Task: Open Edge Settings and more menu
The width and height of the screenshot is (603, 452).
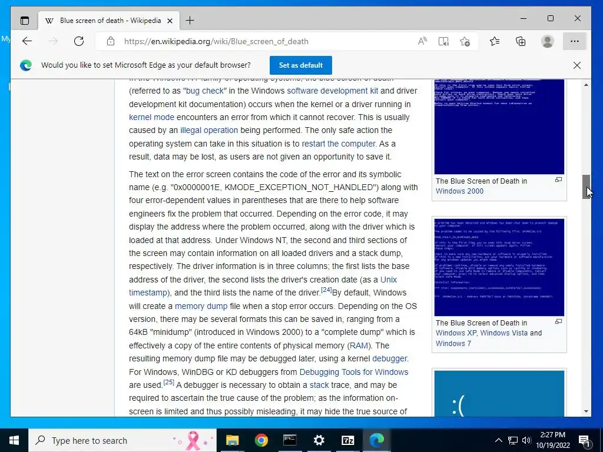Action: pyautogui.click(x=575, y=41)
